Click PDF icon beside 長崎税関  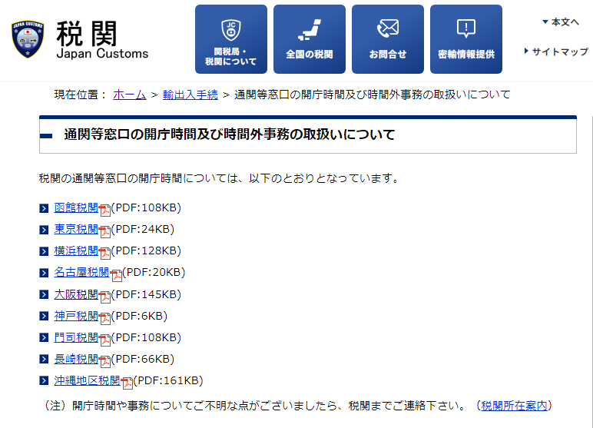point(104,361)
